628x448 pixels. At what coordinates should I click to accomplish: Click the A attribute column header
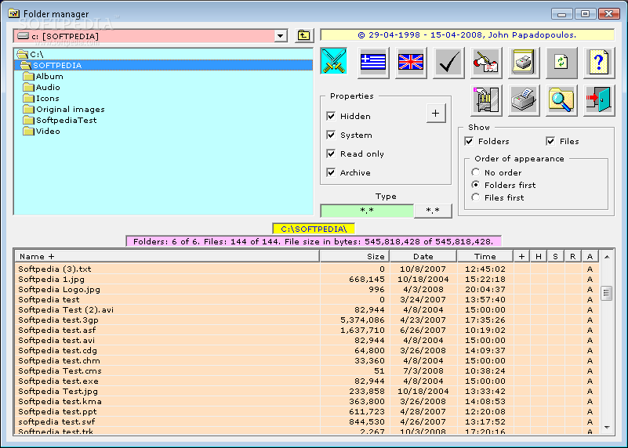point(590,256)
